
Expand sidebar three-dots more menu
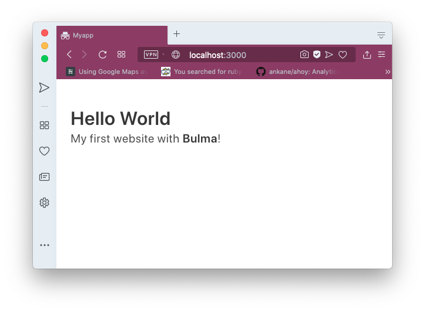pyautogui.click(x=44, y=245)
